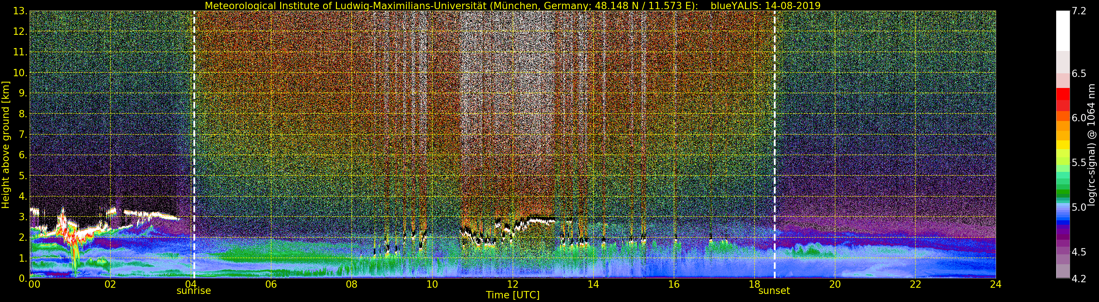Image resolution: width=1099 pixels, height=302 pixels.
Task: Click the colorbar label 'log(rc-signal) @ 1064 nm'
Action: (x=1092, y=144)
